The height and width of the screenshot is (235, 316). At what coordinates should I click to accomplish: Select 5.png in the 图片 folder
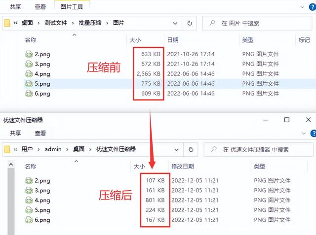point(42,84)
